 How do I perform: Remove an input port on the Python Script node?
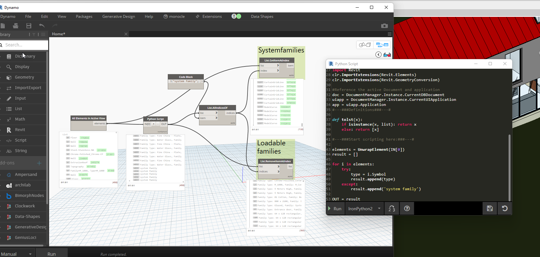(x=158, y=124)
